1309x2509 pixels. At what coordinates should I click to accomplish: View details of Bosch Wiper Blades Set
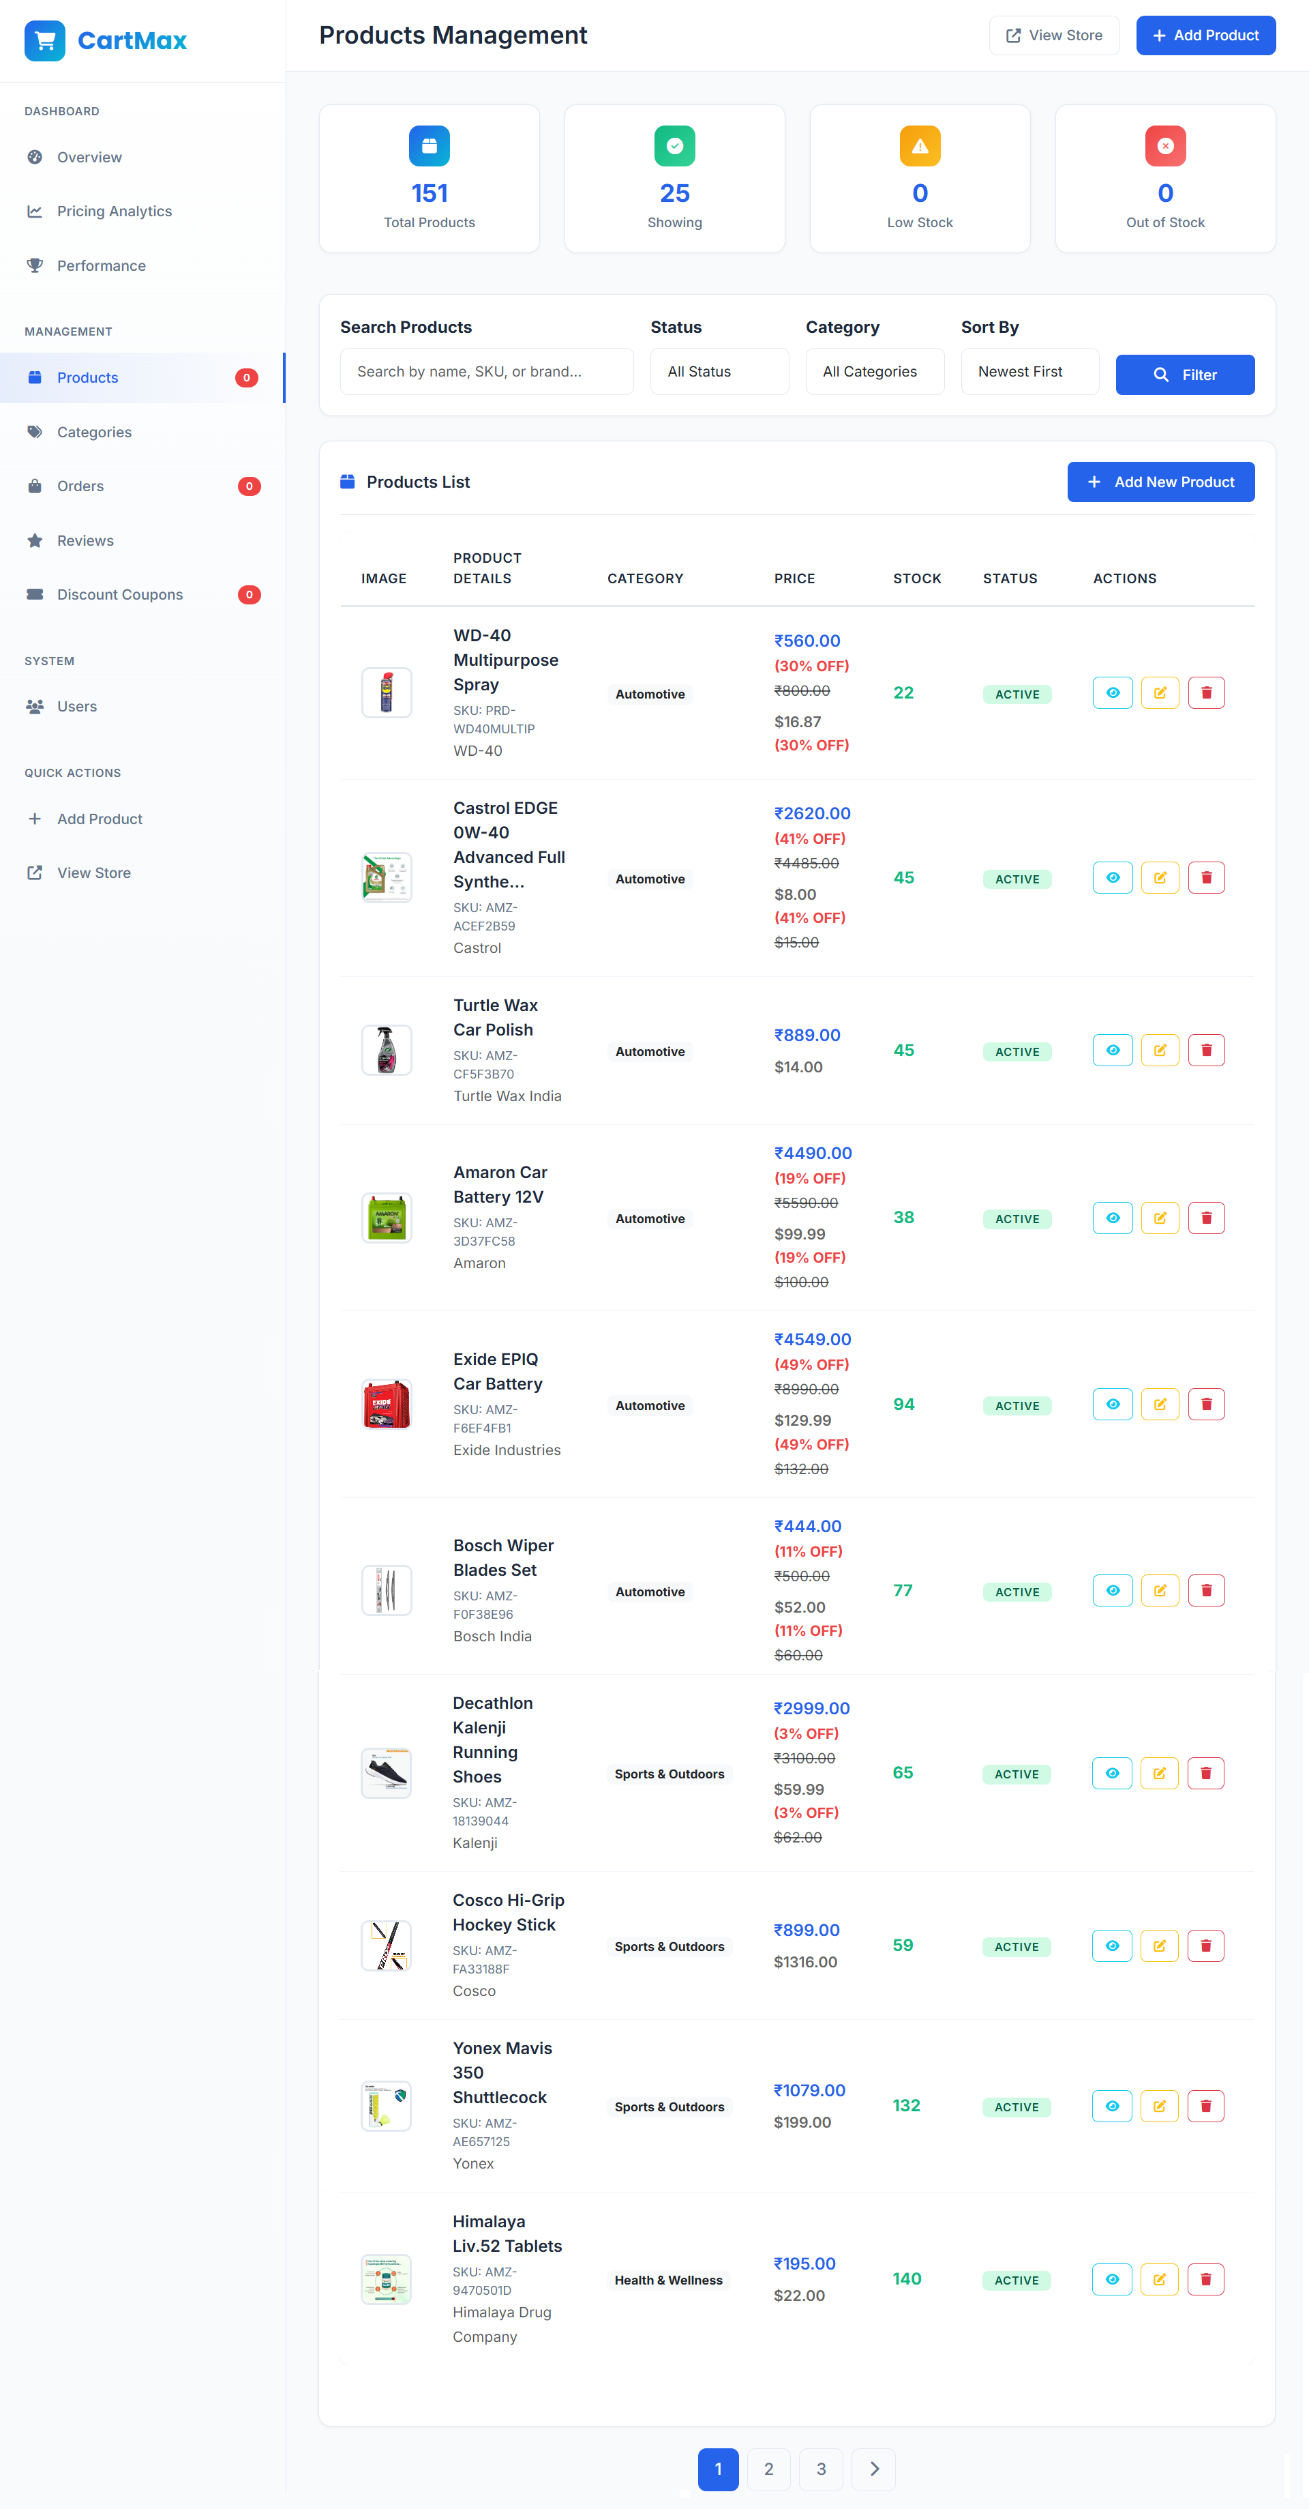(x=1113, y=1591)
